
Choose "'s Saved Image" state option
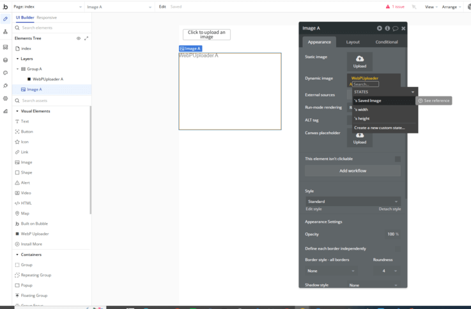384,101
